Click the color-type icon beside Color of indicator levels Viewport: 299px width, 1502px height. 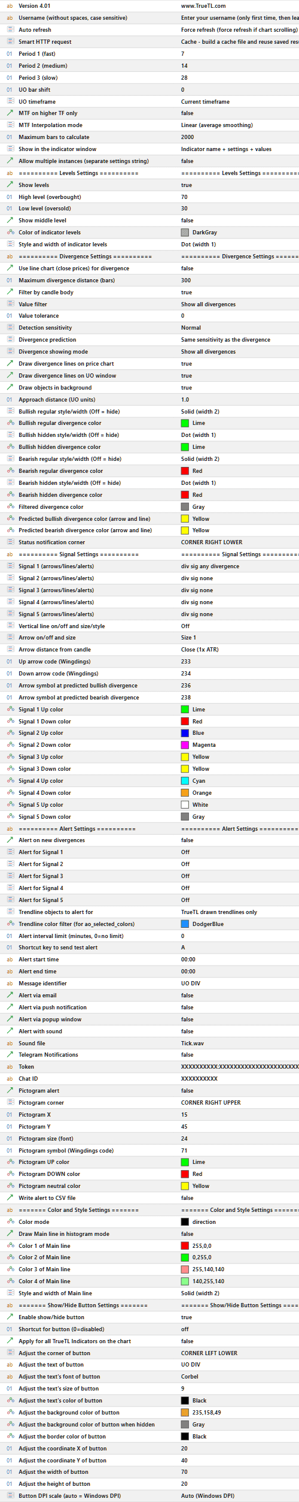point(10,233)
